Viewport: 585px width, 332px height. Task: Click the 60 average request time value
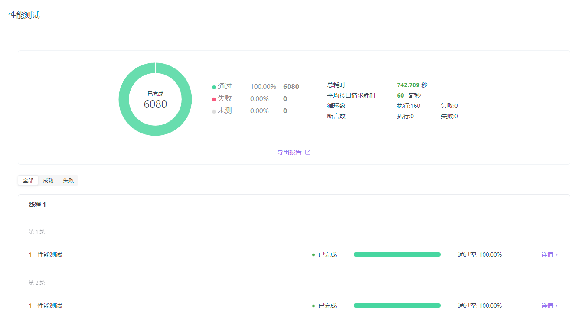[x=400, y=96]
